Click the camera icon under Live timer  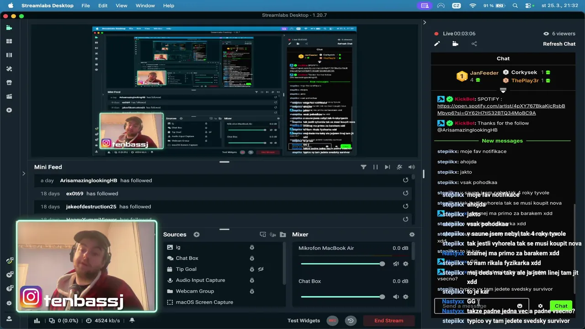(455, 44)
